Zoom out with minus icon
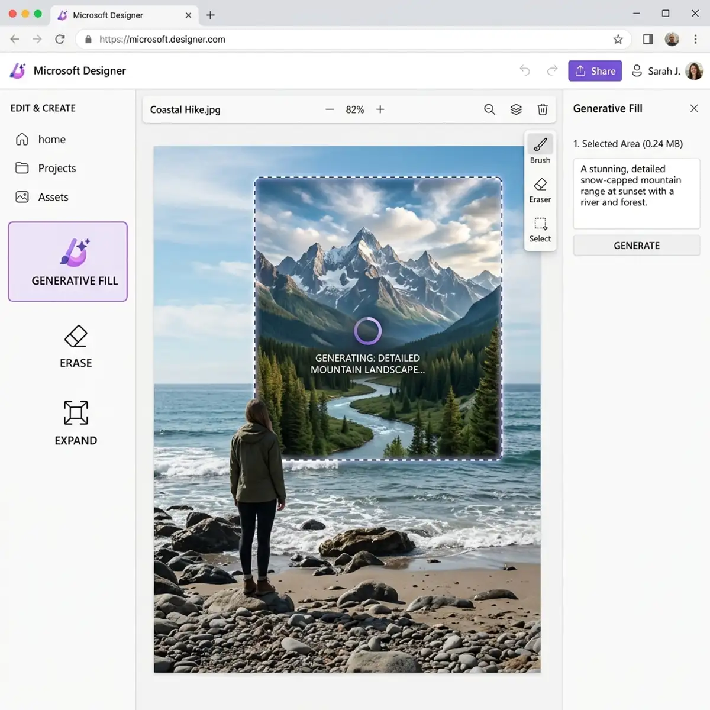 coord(330,109)
